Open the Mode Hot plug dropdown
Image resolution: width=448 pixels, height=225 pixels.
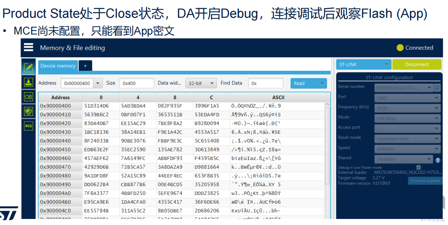(408, 118)
